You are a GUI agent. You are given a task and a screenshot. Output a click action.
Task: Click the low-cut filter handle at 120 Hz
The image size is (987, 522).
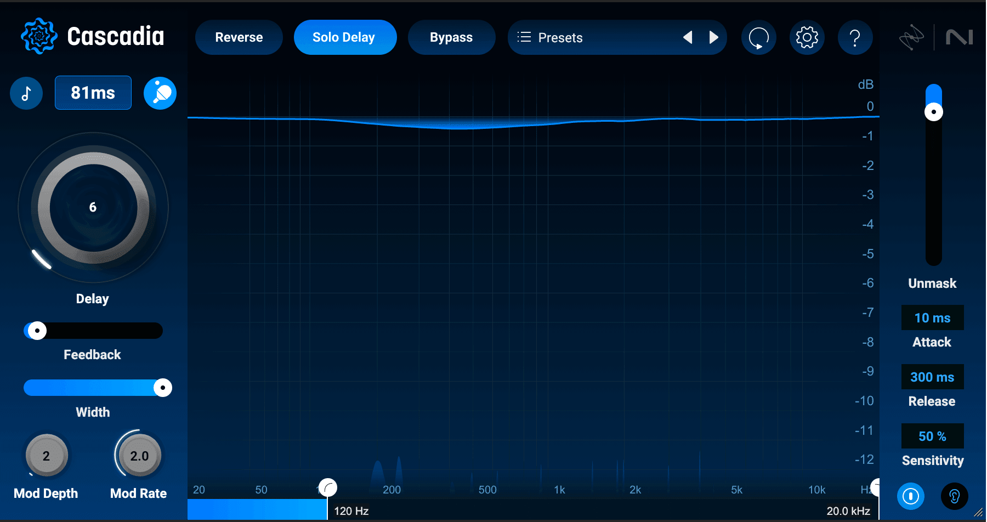pyautogui.click(x=328, y=487)
